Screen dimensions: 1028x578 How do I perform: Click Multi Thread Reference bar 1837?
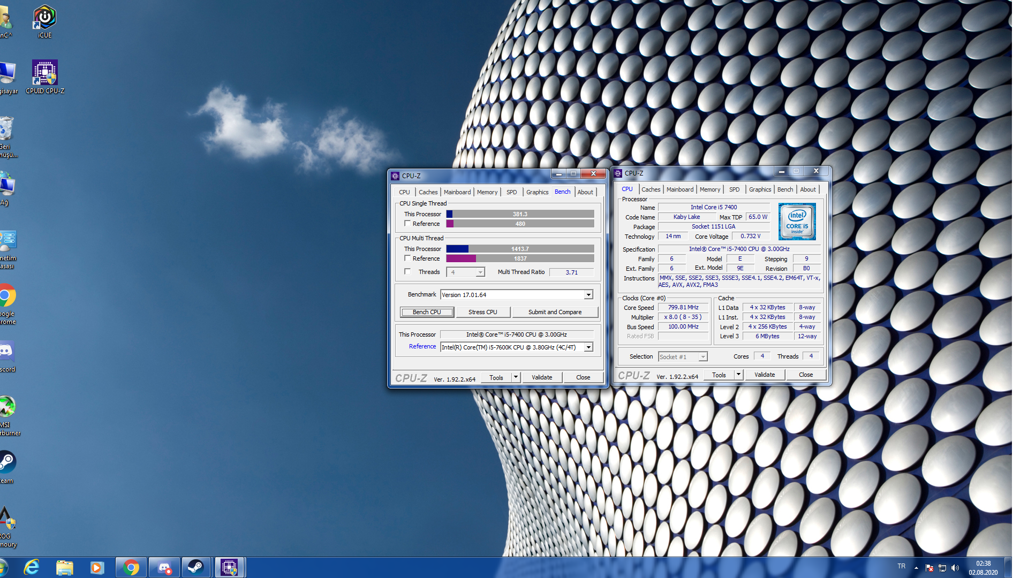tap(520, 258)
